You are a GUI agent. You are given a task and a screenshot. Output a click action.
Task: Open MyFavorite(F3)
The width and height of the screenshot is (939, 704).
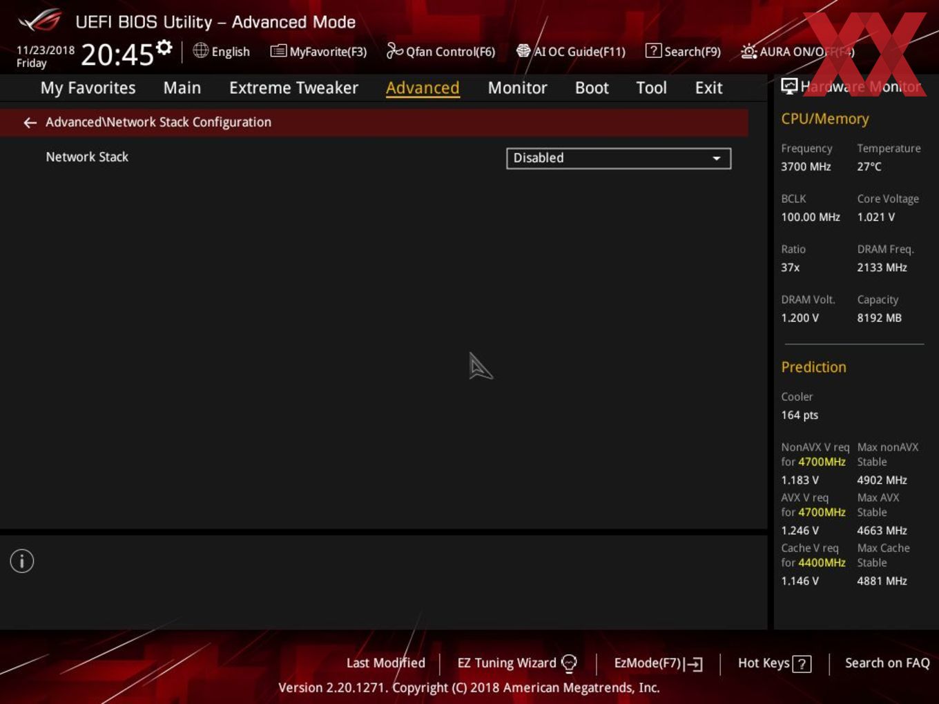coord(328,52)
